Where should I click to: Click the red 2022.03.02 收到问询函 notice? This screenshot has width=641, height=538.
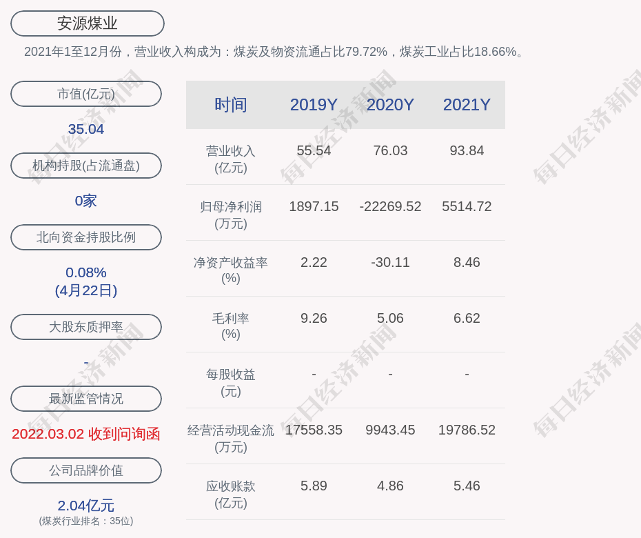point(86,434)
